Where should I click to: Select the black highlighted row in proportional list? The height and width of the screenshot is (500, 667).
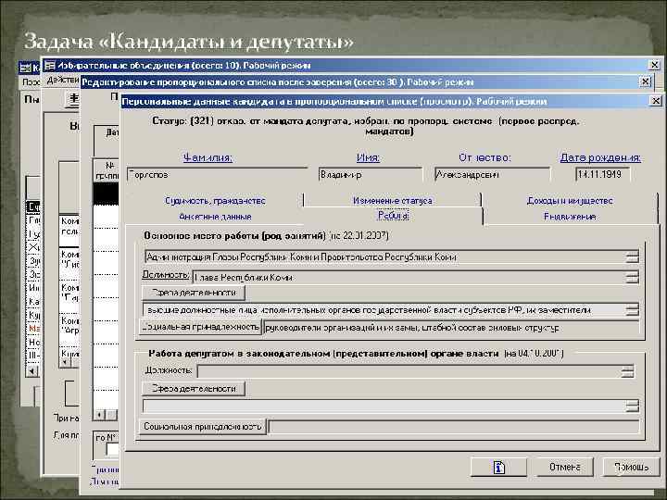tap(107, 194)
